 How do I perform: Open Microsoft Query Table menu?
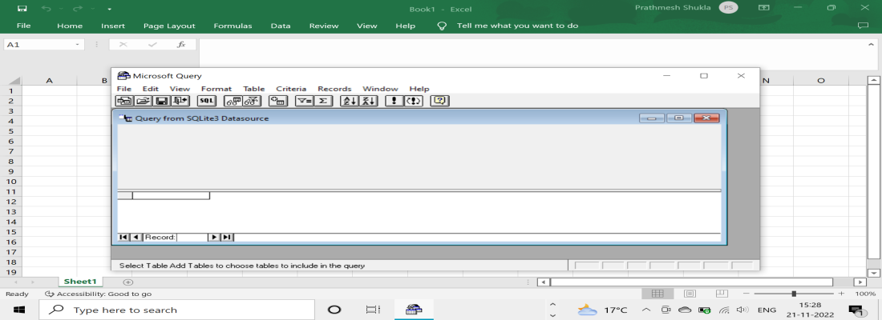(x=253, y=89)
